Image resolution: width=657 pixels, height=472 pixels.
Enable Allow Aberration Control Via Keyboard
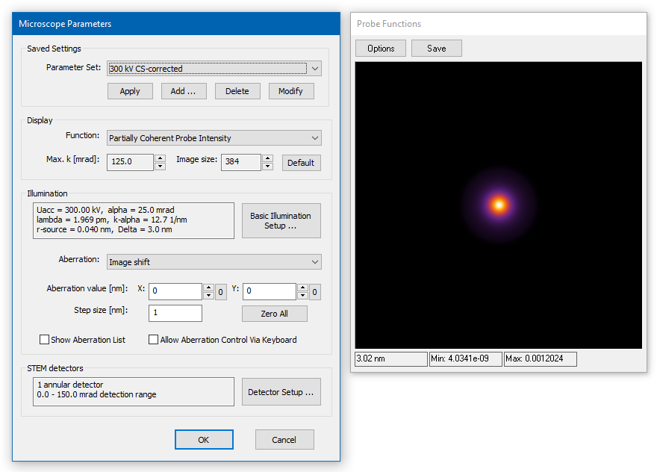tap(153, 339)
